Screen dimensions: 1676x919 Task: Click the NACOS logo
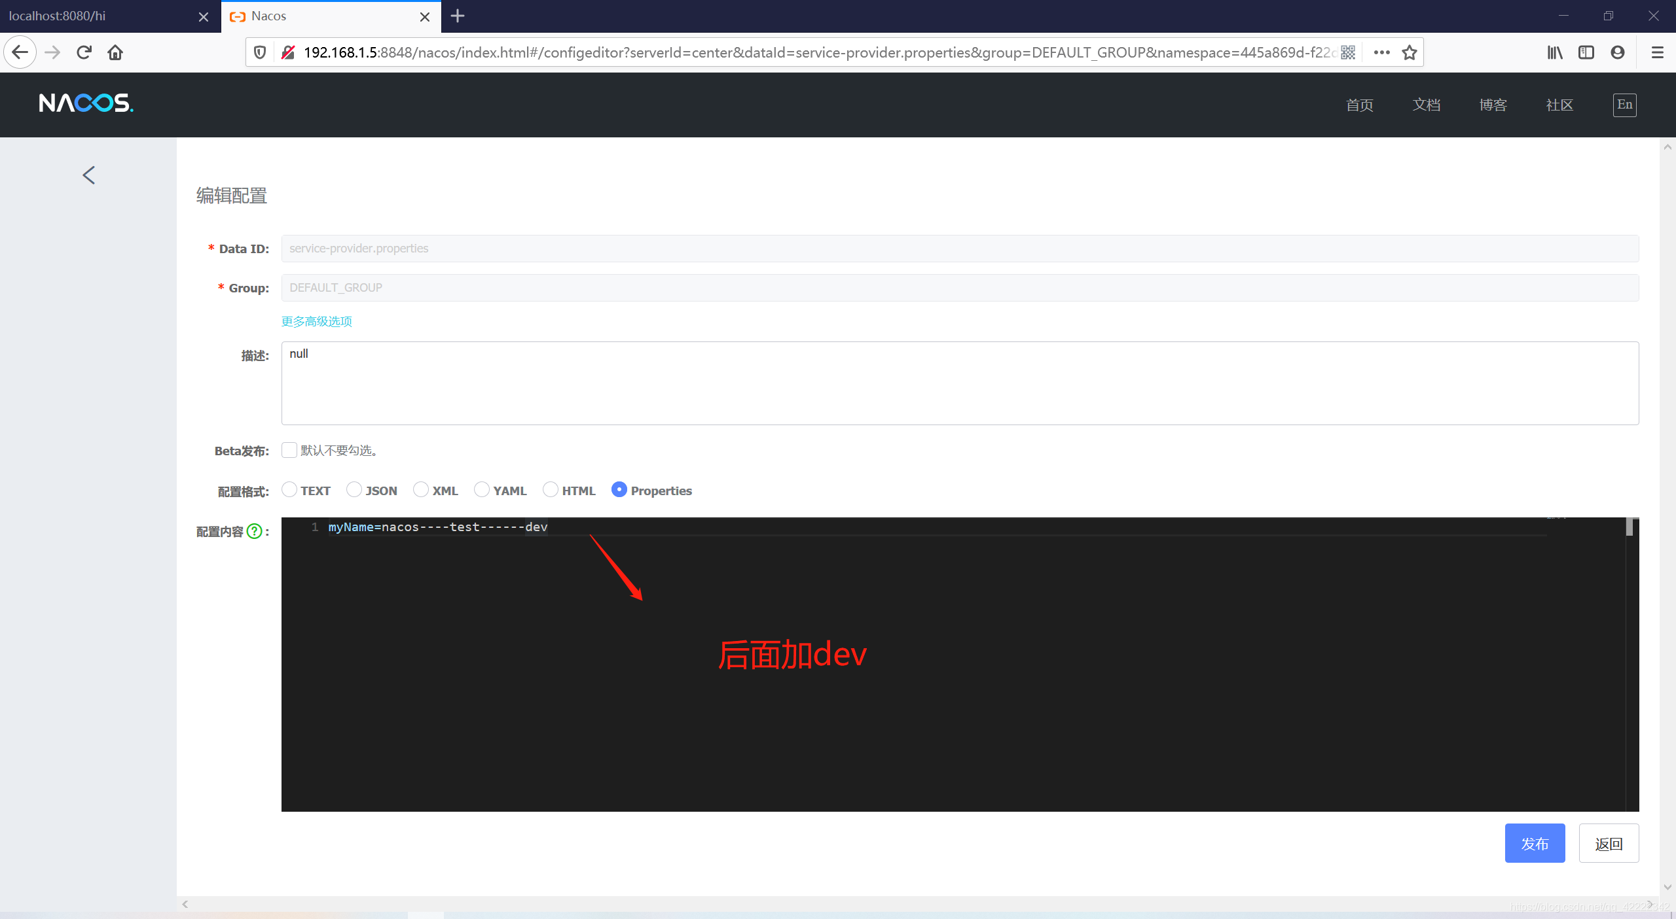pyautogui.click(x=86, y=103)
